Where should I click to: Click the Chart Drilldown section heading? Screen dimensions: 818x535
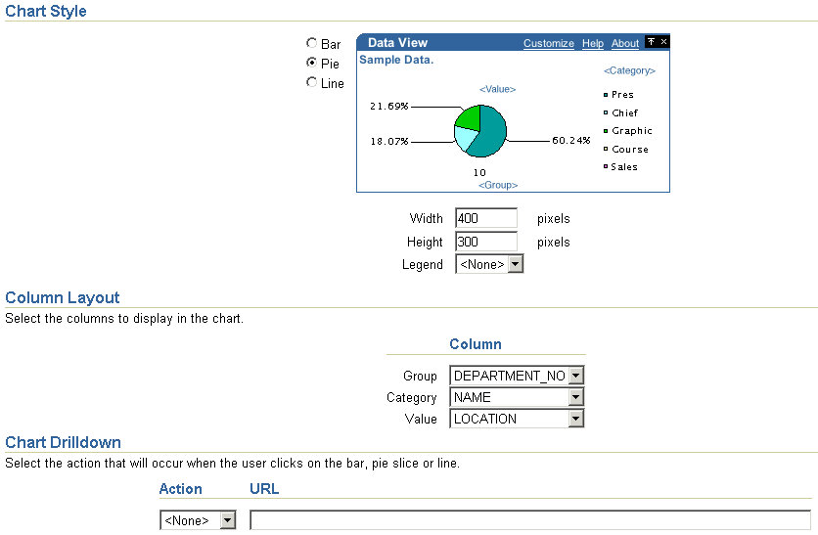coord(64,442)
